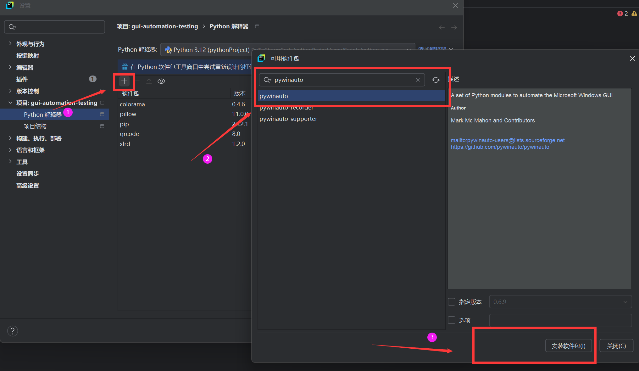This screenshot has height=371, width=639.
Task: Click the search magnifier in available packages
Action: (x=267, y=80)
